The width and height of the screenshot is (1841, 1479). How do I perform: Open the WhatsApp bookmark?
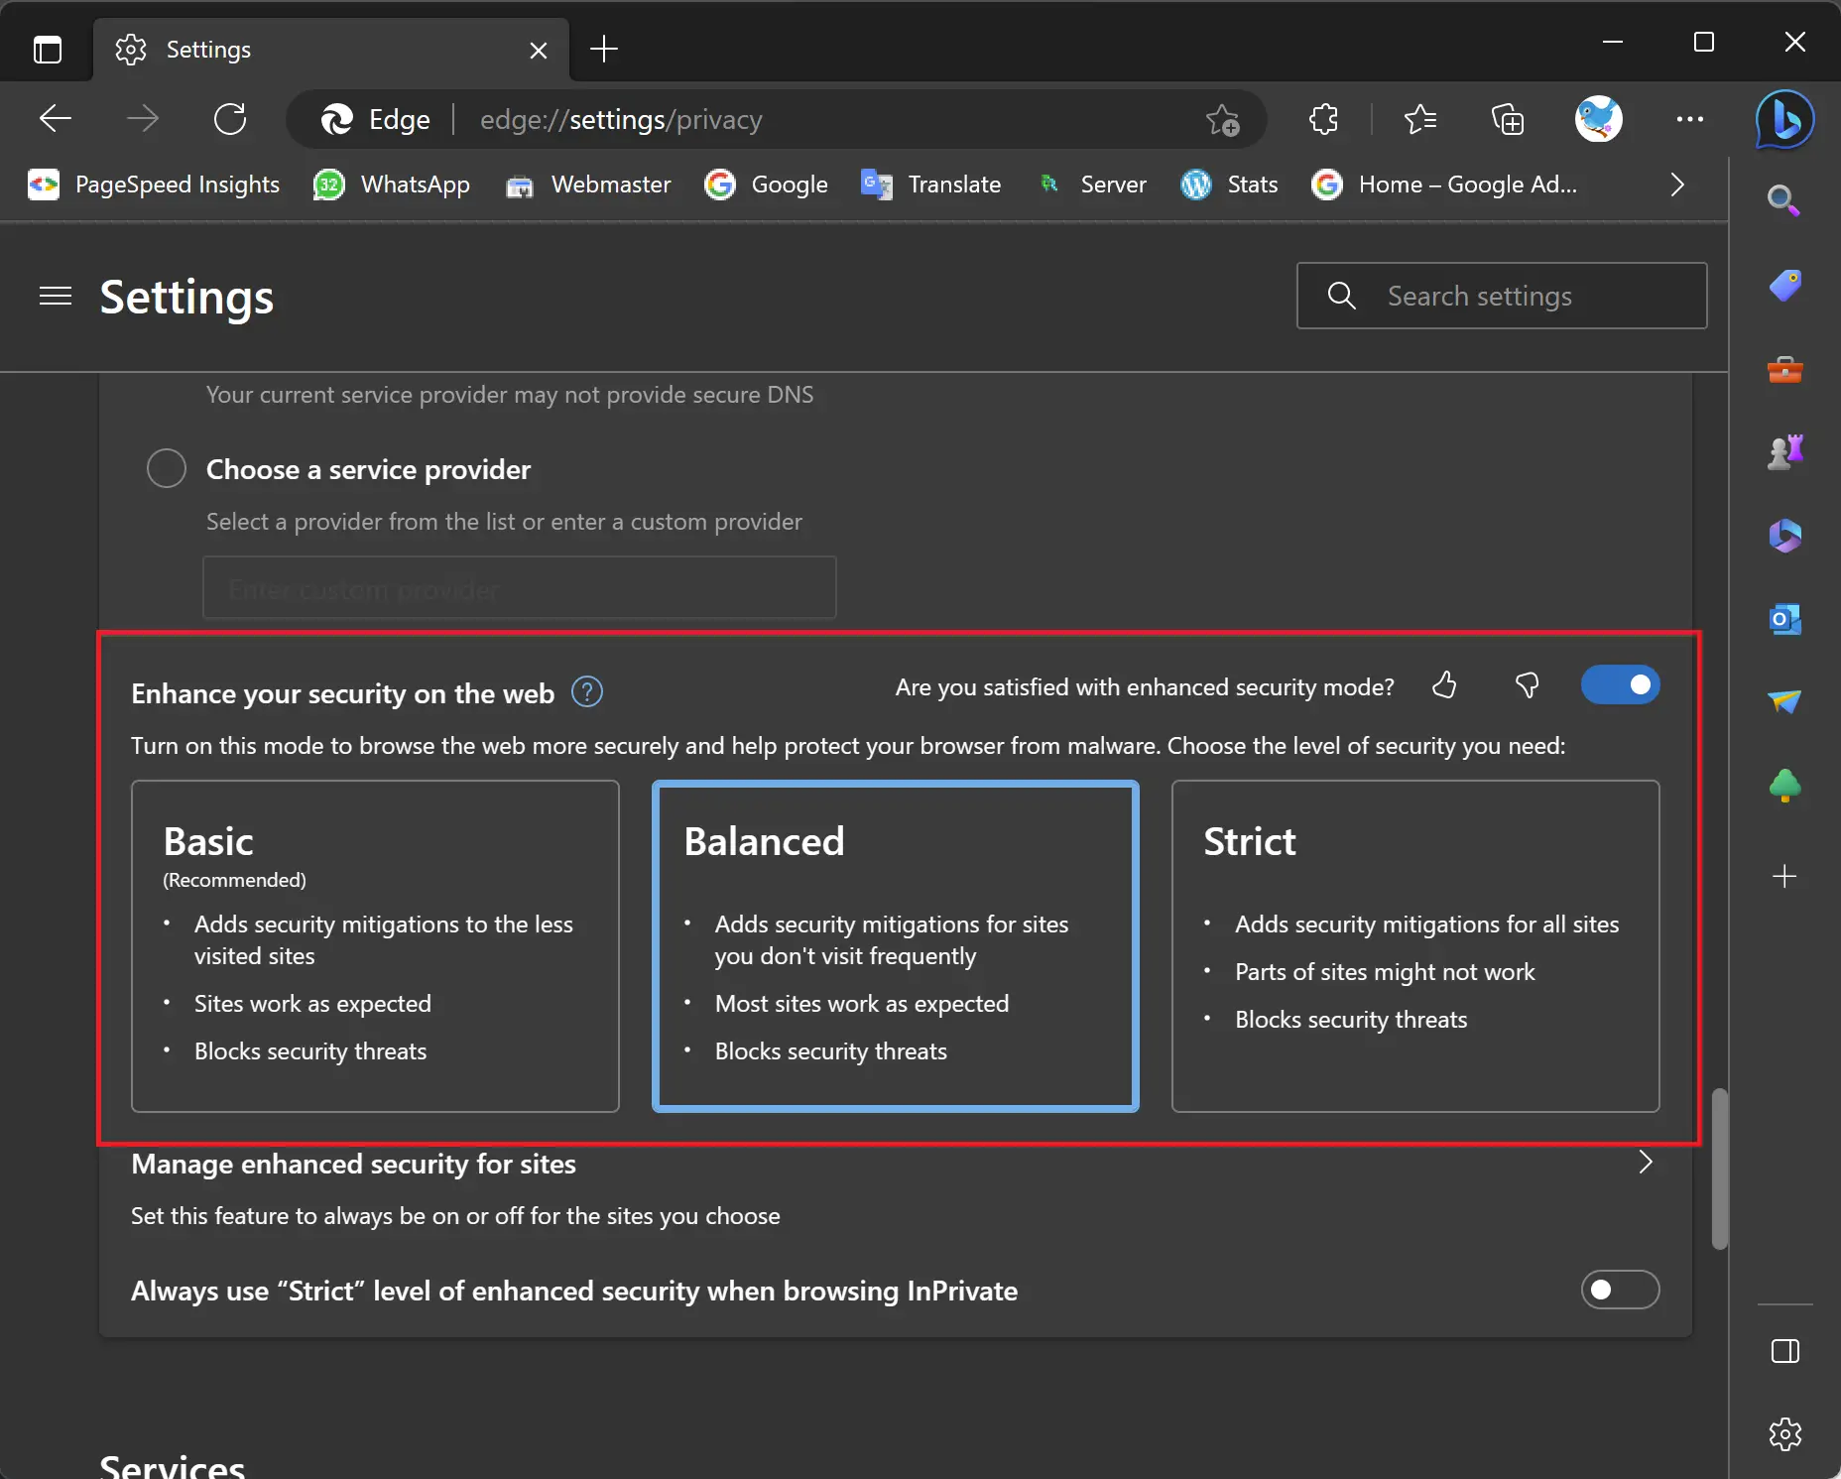392,185
